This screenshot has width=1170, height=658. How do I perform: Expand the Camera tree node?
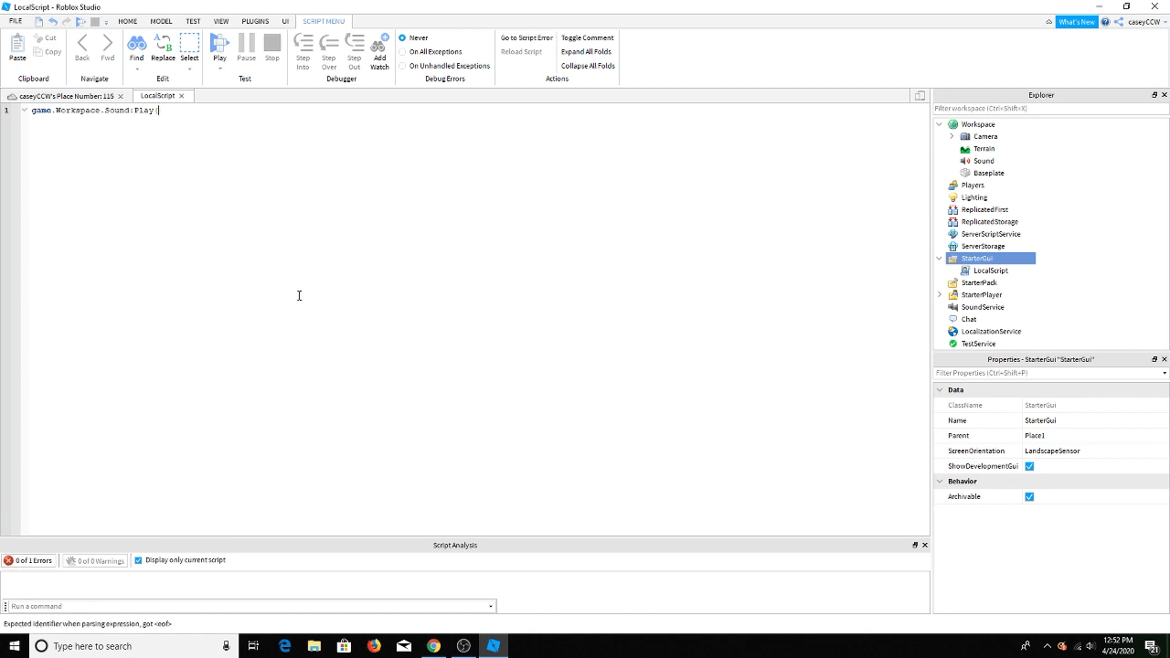[x=952, y=136]
